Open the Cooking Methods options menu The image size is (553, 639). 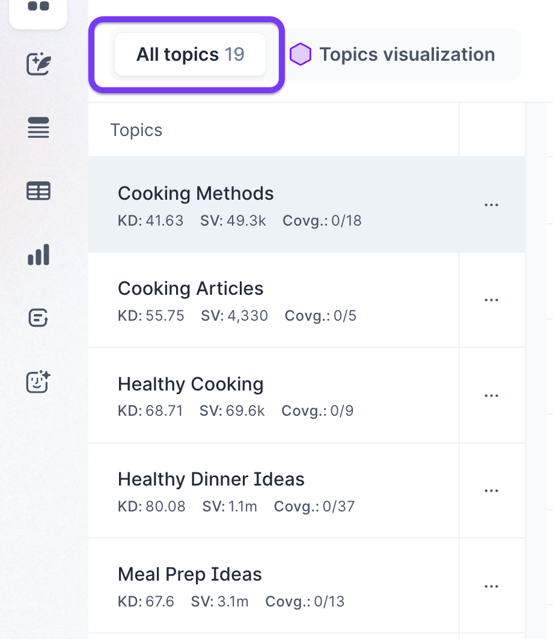(492, 205)
